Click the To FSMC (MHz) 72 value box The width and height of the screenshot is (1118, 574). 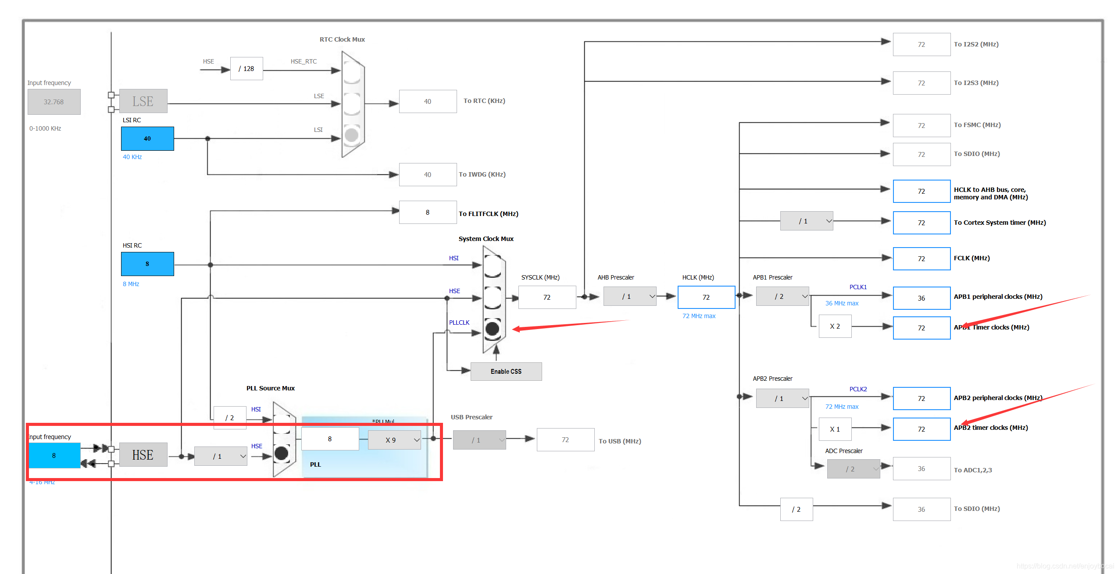tap(922, 126)
